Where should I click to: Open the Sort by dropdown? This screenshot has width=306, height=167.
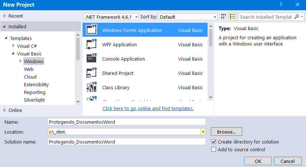pos(188,17)
